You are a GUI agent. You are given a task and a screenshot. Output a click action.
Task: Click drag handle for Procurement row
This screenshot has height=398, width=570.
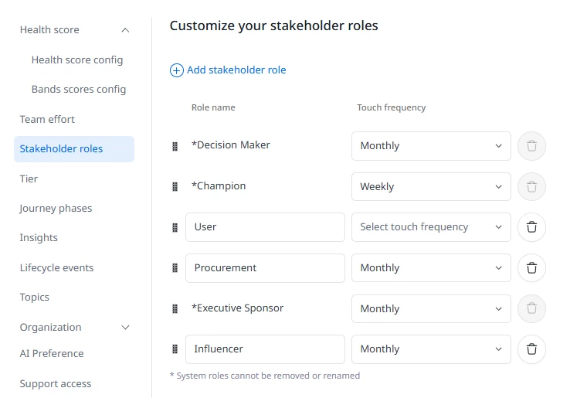175,267
